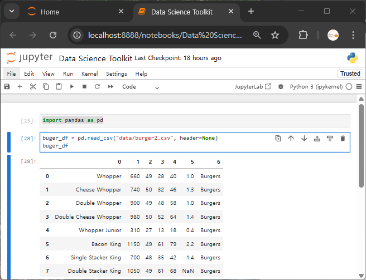
Task: Open the Settings menu
Action: coord(117,74)
